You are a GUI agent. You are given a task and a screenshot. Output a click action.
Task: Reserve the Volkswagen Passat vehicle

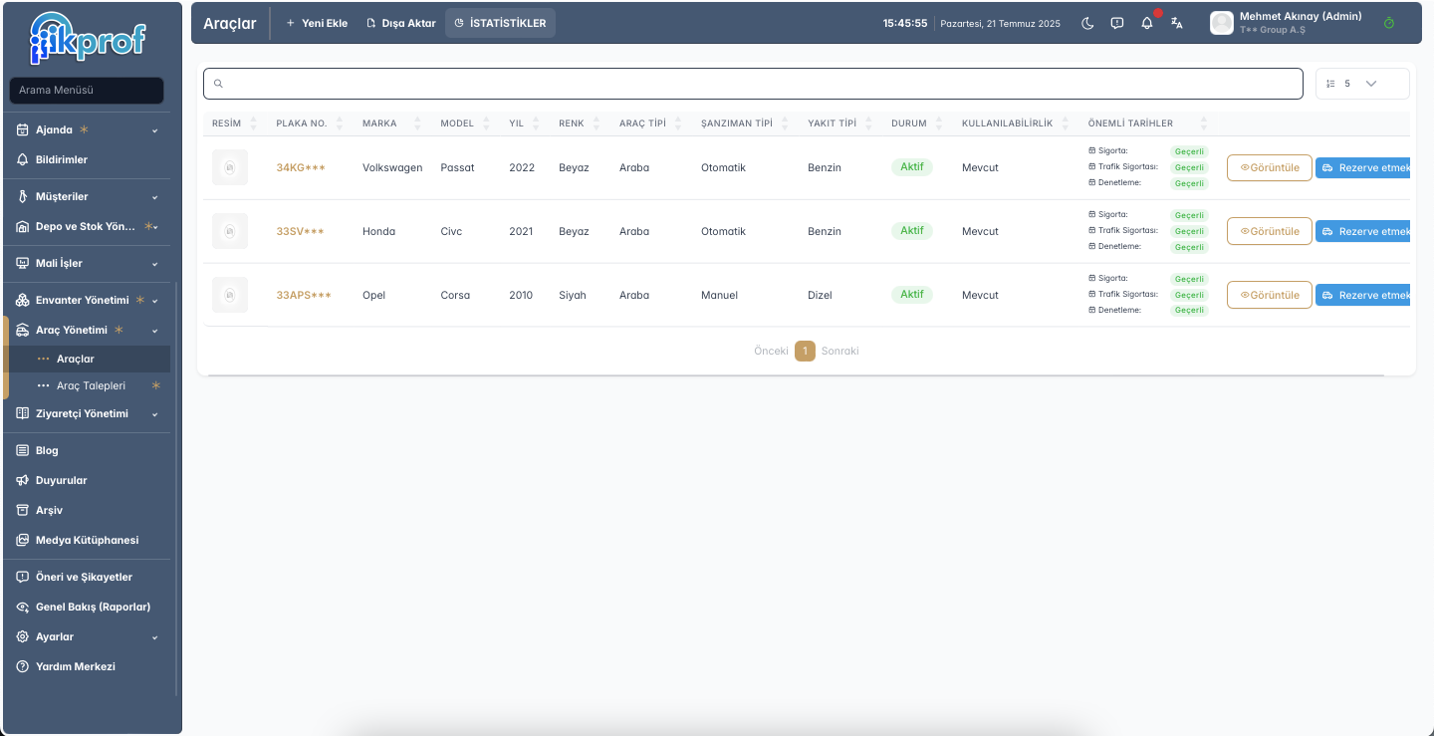pyautogui.click(x=1363, y=167)
